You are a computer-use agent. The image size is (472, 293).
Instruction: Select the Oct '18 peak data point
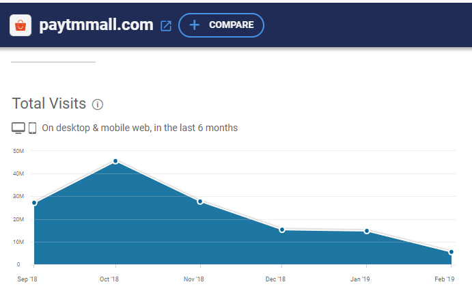(x=115, y=161)
